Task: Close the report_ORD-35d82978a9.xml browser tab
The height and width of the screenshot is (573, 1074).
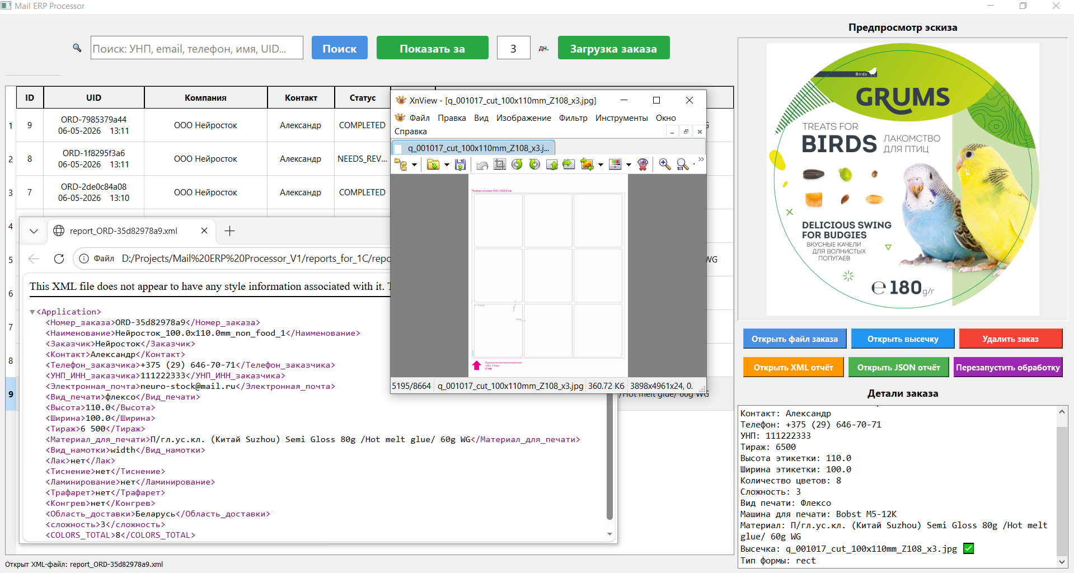Action: [x=204, y=231]
